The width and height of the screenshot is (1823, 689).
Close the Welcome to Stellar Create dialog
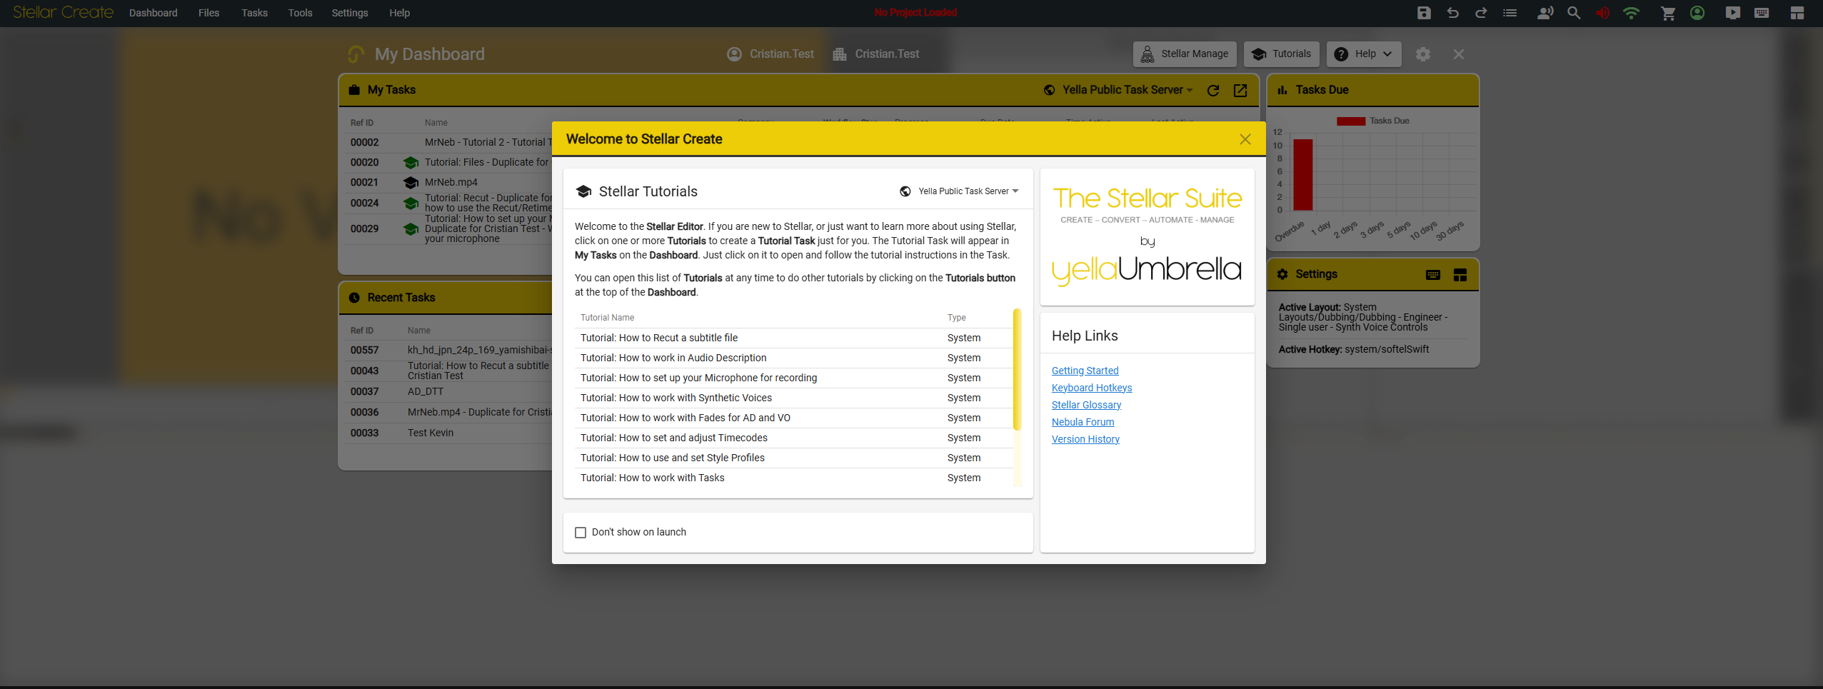[x=1245, y=139]
